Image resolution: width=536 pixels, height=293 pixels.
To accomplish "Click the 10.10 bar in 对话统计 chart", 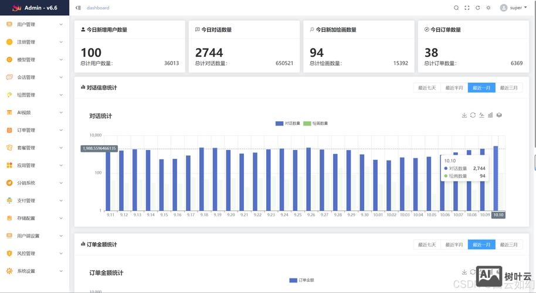I will 496,178.
